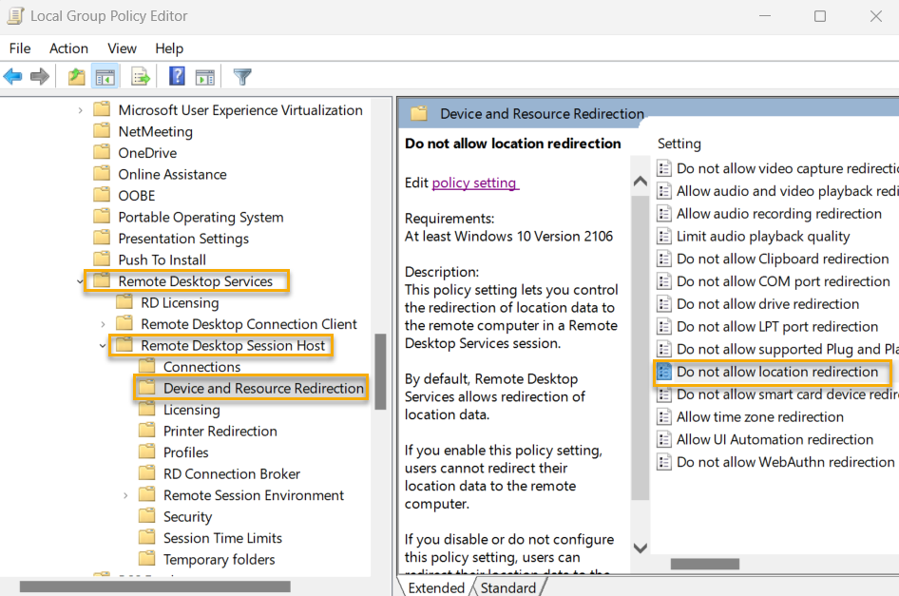Open Help using the blue question mark icon
The width and height of the screenshot is (899, 596).
[x=176, y=76]
